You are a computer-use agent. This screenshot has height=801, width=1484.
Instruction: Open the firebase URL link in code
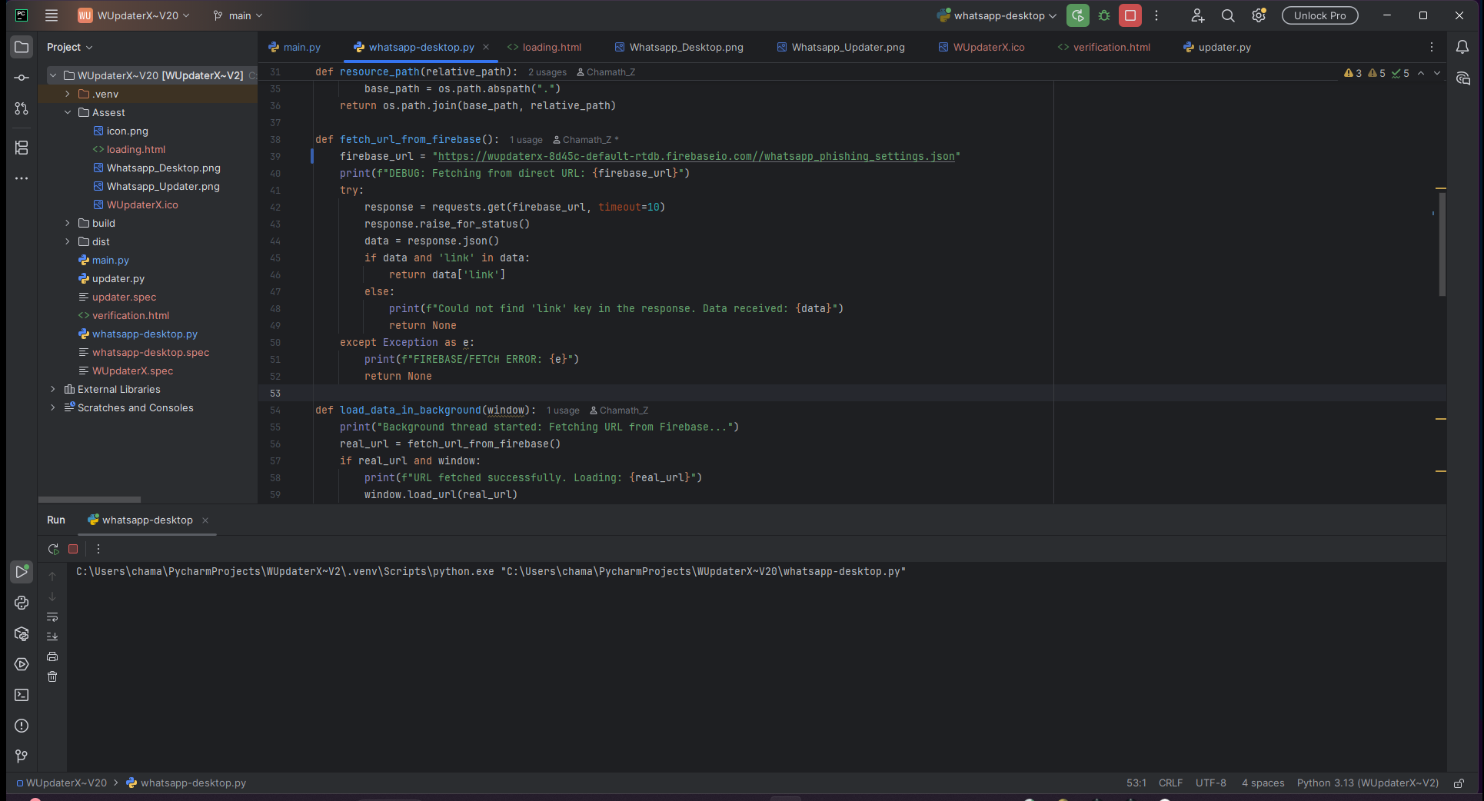(697, 156)
